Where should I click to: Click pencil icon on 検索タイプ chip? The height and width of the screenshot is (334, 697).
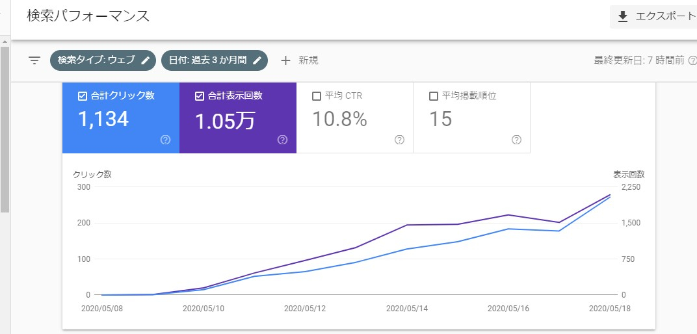tap(146, 60)
